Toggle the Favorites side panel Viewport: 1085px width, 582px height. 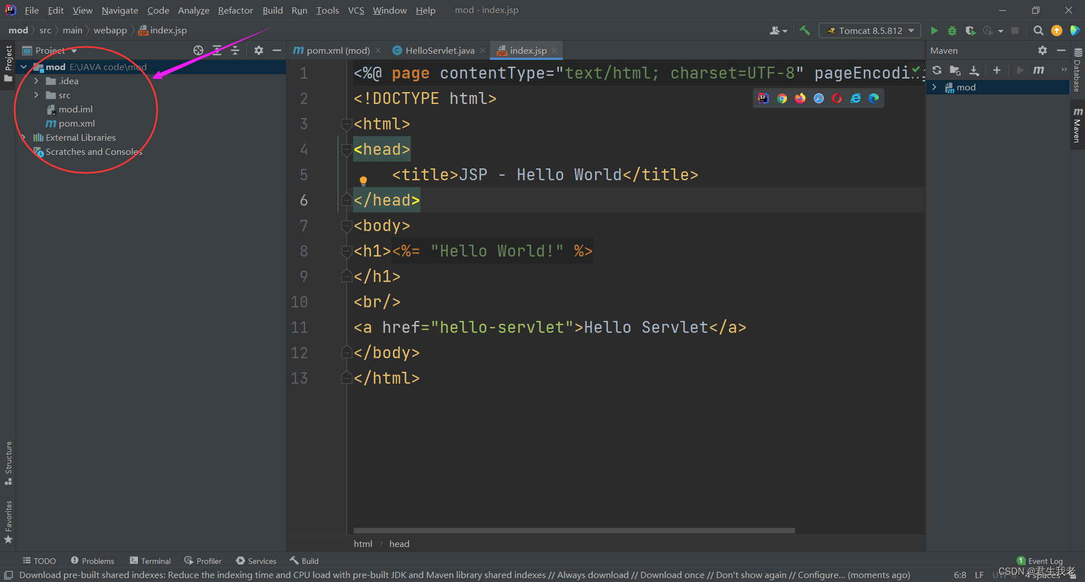click(x=8, y=522)
